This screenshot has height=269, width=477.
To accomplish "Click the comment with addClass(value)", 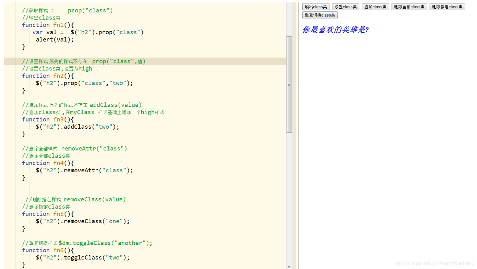I will 82,105.
